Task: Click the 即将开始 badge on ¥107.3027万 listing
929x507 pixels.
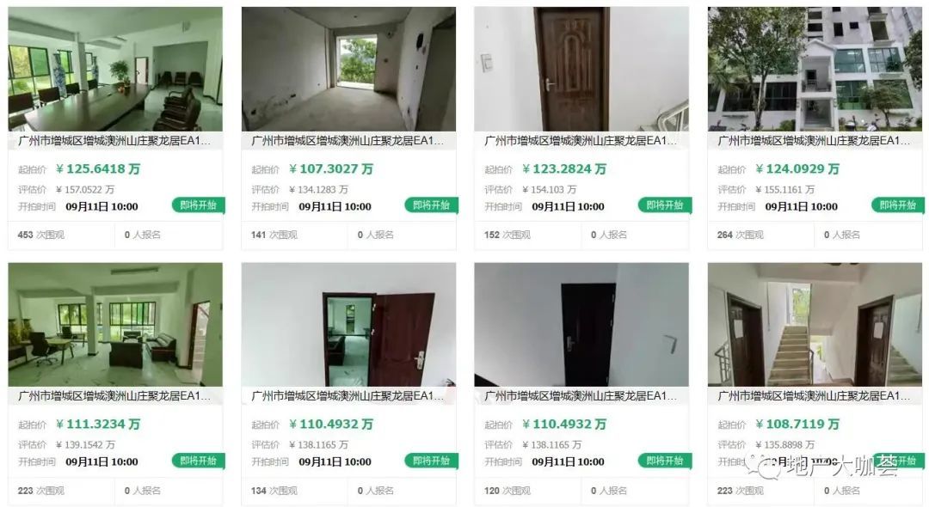Action: click(431, 205)
